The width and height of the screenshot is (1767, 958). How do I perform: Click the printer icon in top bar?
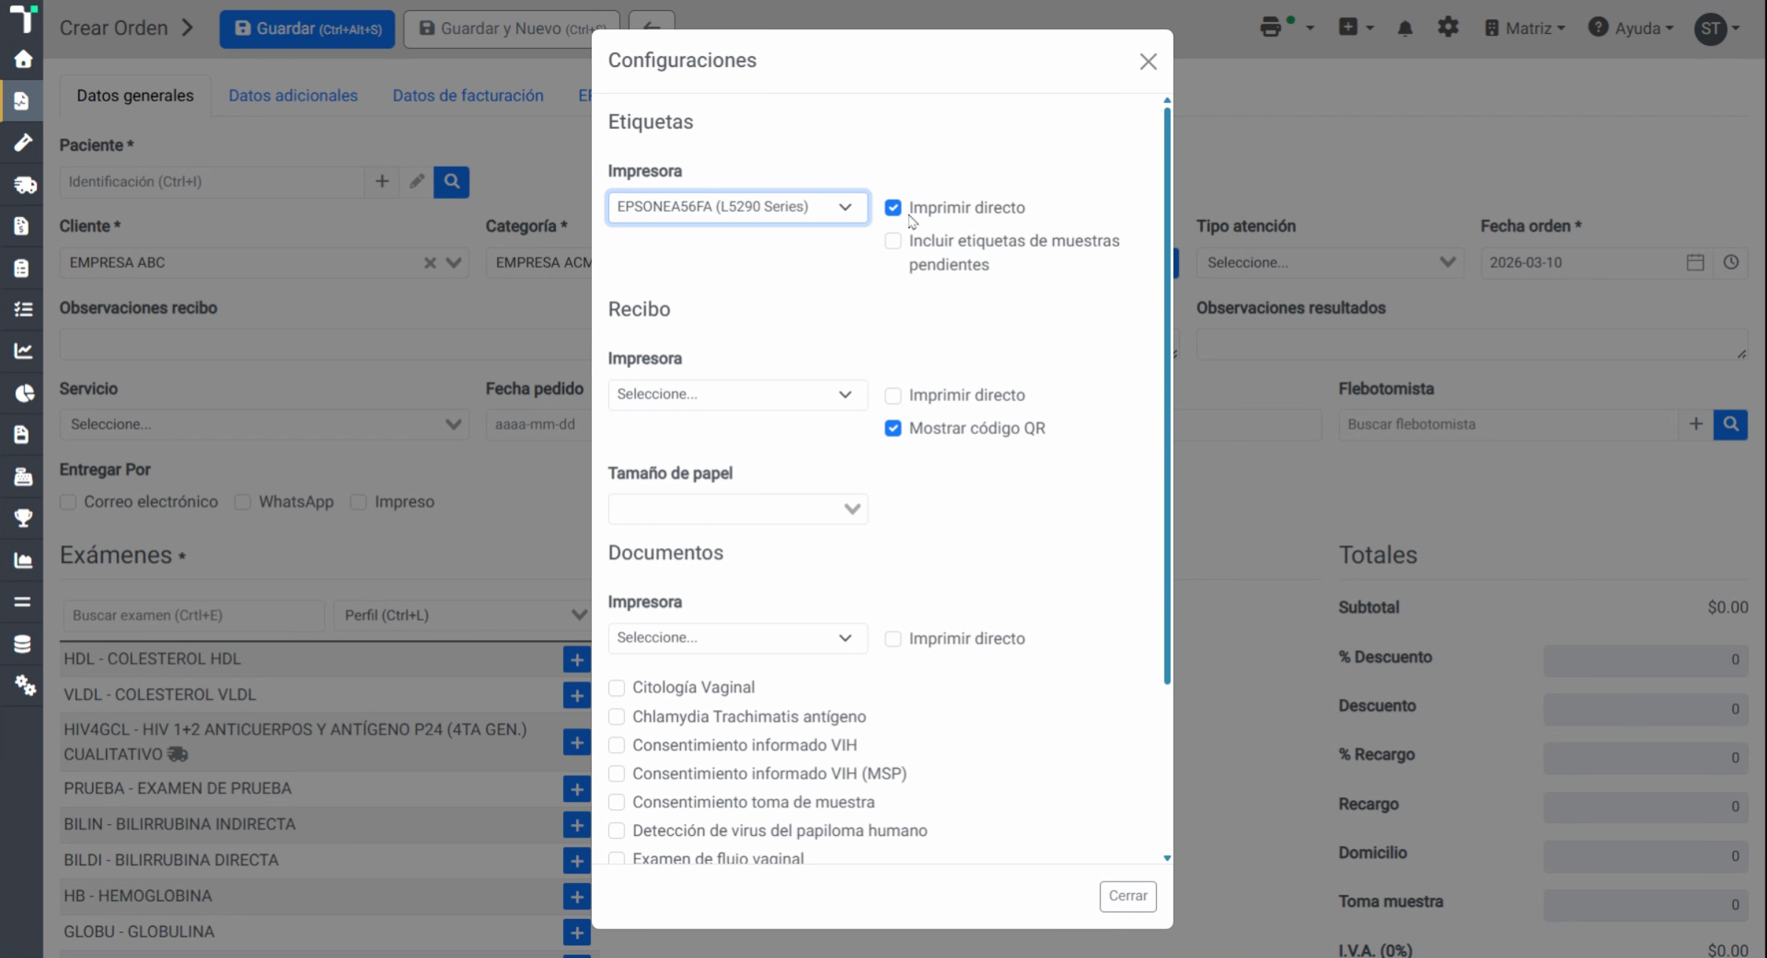click(1271, 28)
